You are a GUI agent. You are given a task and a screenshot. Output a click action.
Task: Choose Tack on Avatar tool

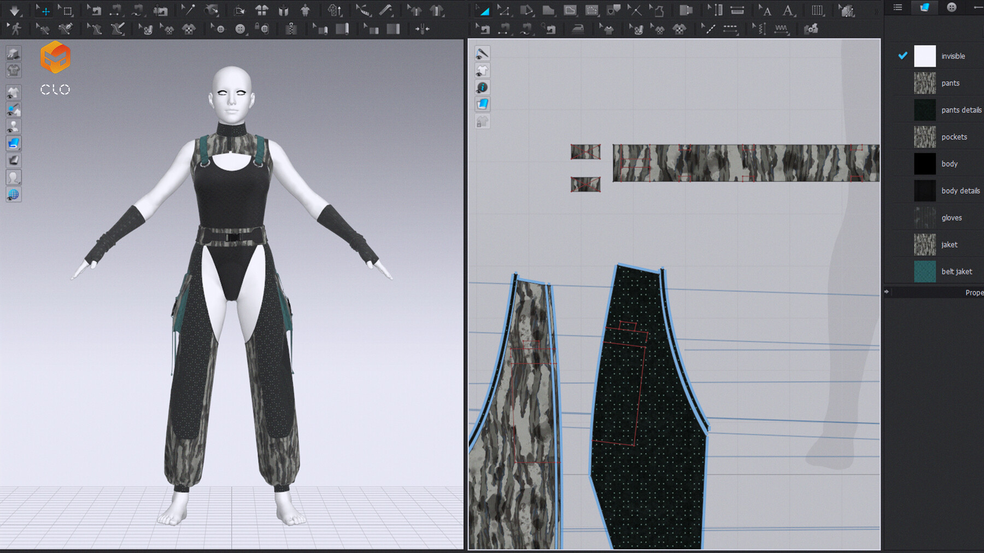(x=211, y=10)
